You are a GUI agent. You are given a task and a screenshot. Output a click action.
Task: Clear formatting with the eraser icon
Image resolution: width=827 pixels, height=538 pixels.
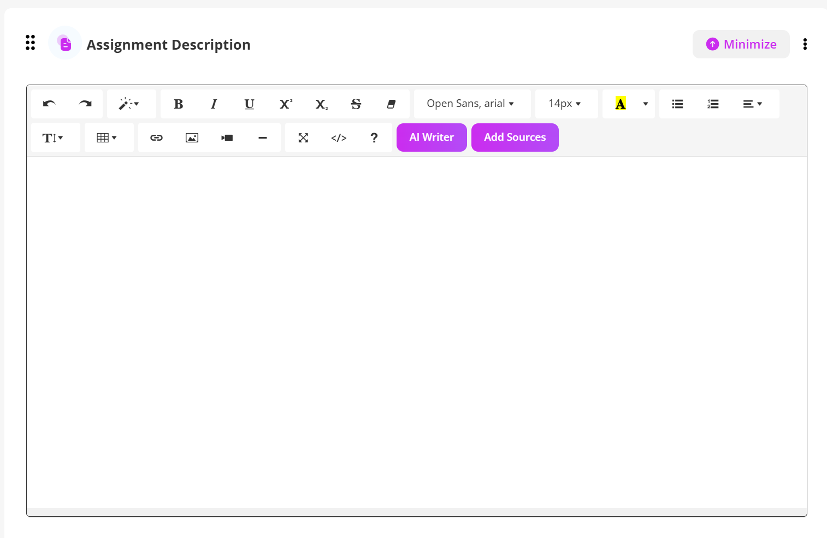(391, 104)
